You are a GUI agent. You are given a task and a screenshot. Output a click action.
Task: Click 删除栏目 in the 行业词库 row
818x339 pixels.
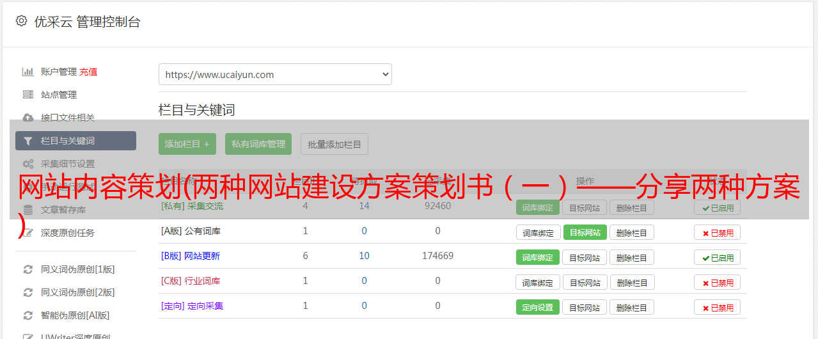tap(632, 283)
